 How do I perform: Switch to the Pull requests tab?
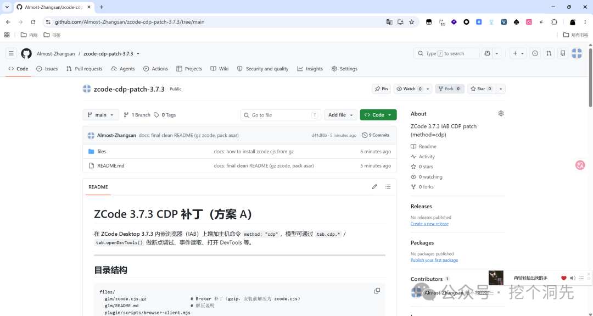85,69
